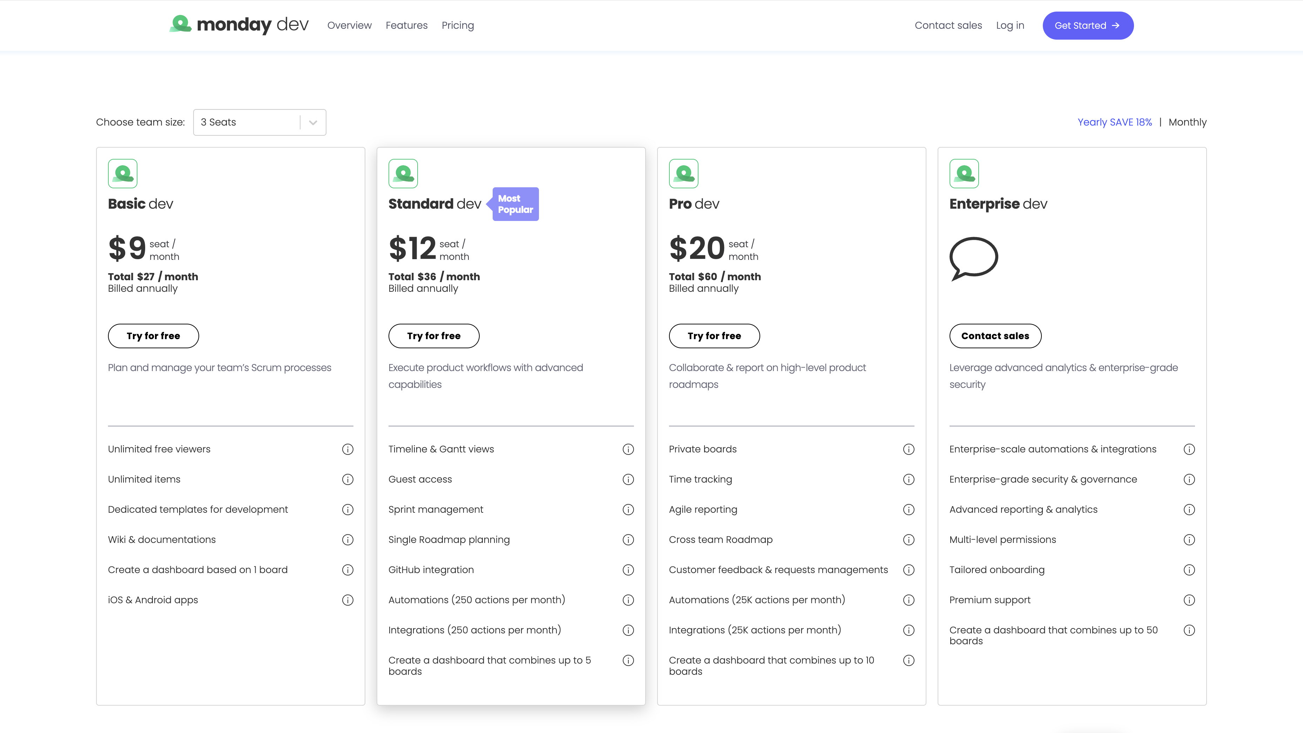Click the Enterprise dev plan logo icon
The width and height of the screenshot is (1303, 733).
tap(964, 174)
